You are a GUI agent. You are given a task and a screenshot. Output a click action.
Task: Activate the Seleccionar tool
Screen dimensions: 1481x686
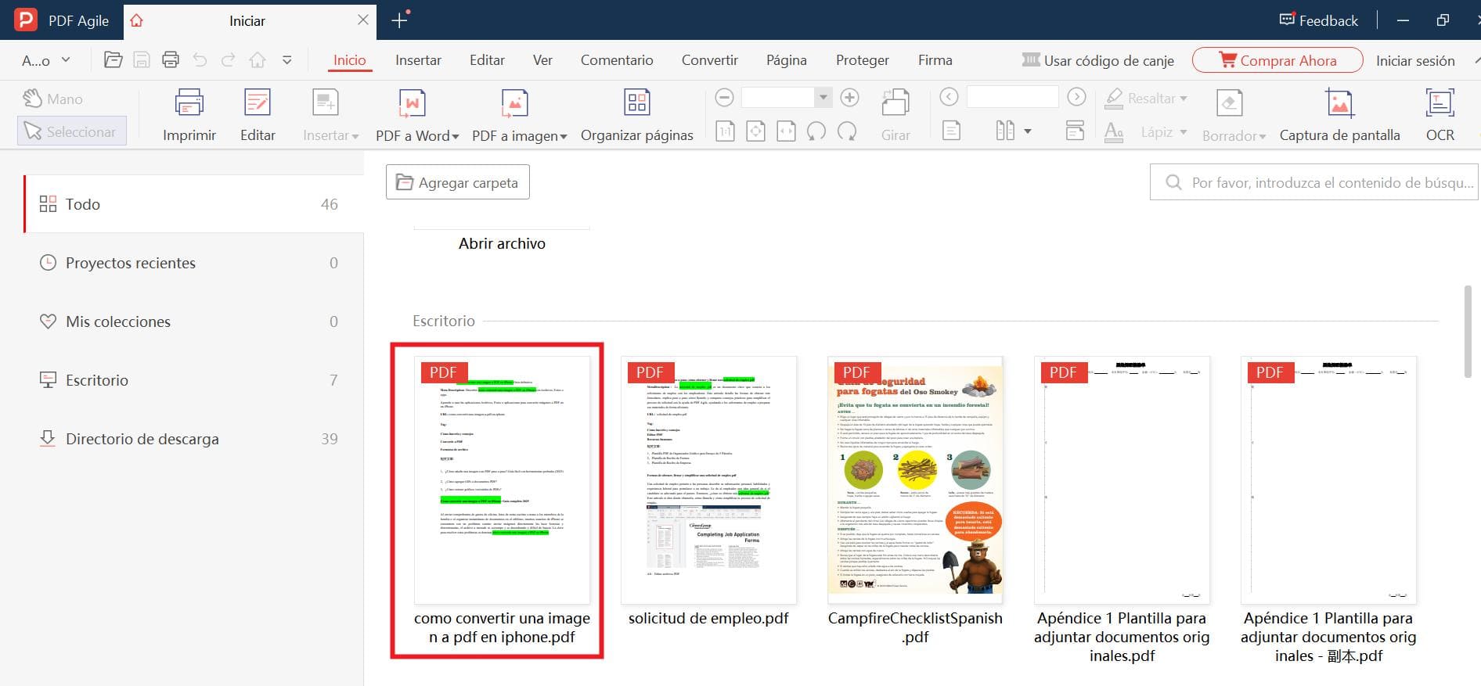(x=71, y=131)
